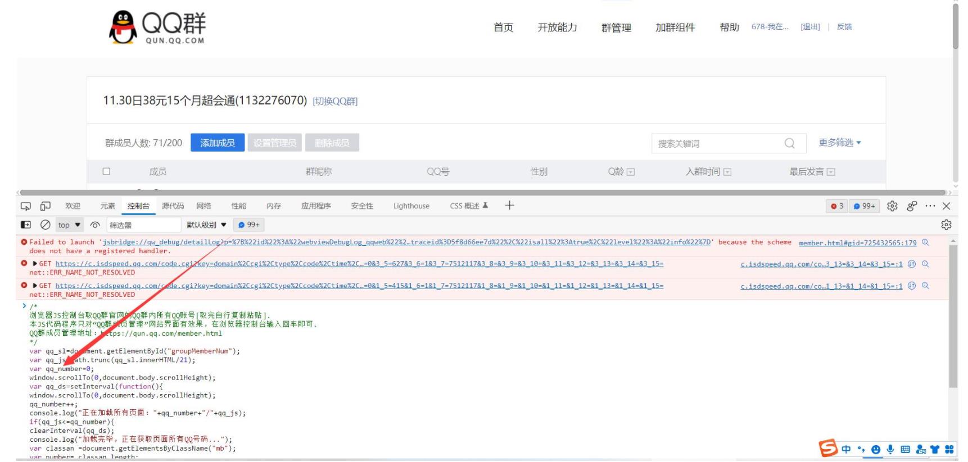
Task: Open the top execution context dropdown
Action: [x=69, y=225]
